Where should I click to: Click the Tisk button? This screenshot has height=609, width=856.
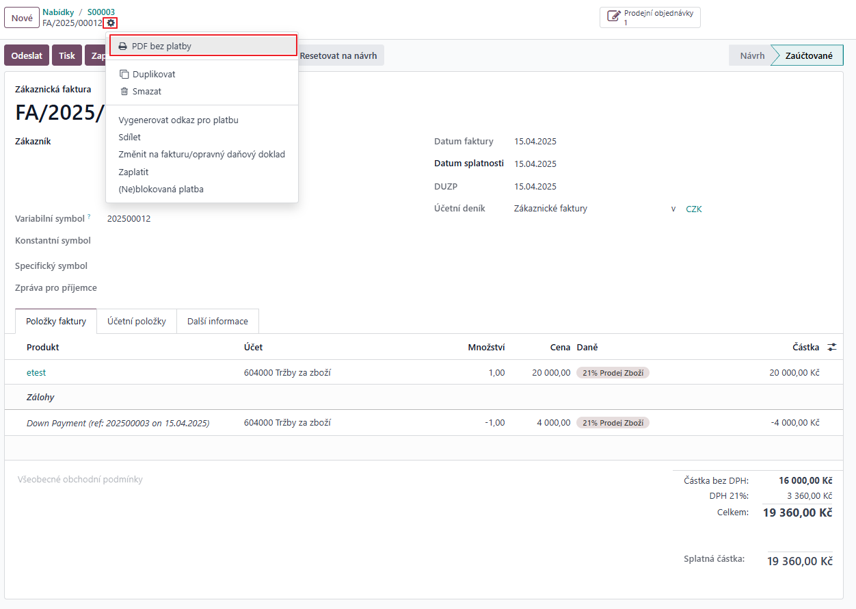point(67,56)
